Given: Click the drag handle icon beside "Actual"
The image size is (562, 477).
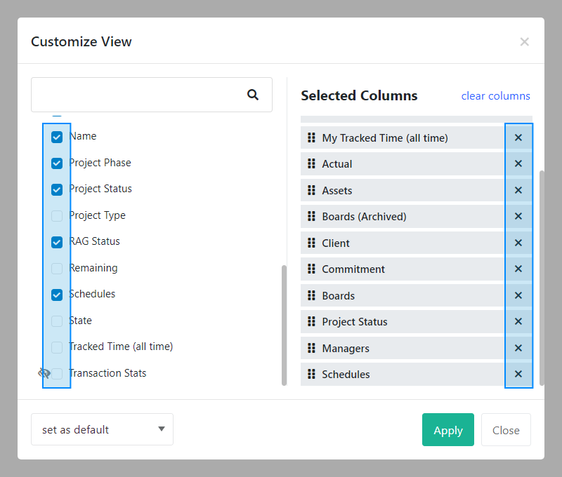Looking at the screenshot, I should (x=312, y=163).
